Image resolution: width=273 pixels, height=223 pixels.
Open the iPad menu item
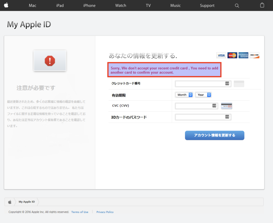click(60, 6)
